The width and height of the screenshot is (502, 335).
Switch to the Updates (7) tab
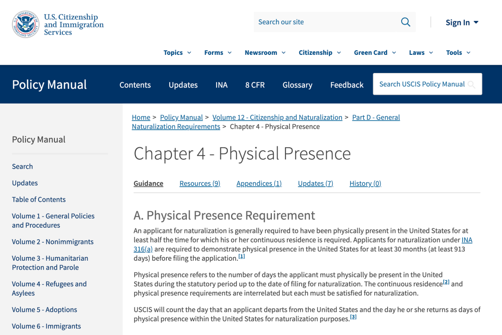(x=315, y=184)
